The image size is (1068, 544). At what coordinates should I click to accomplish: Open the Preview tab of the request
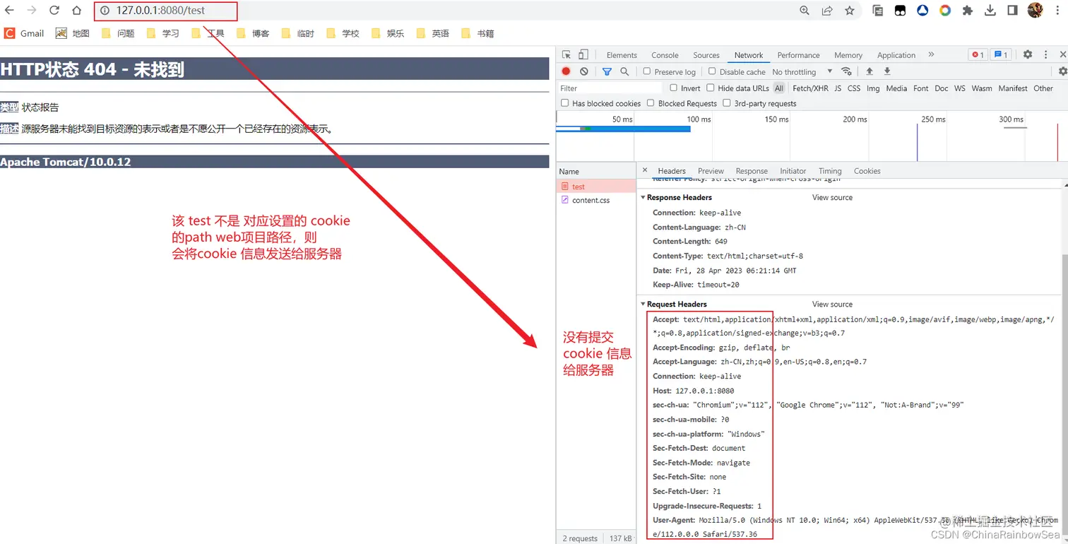pyautogui.click(x=711, y=171)
